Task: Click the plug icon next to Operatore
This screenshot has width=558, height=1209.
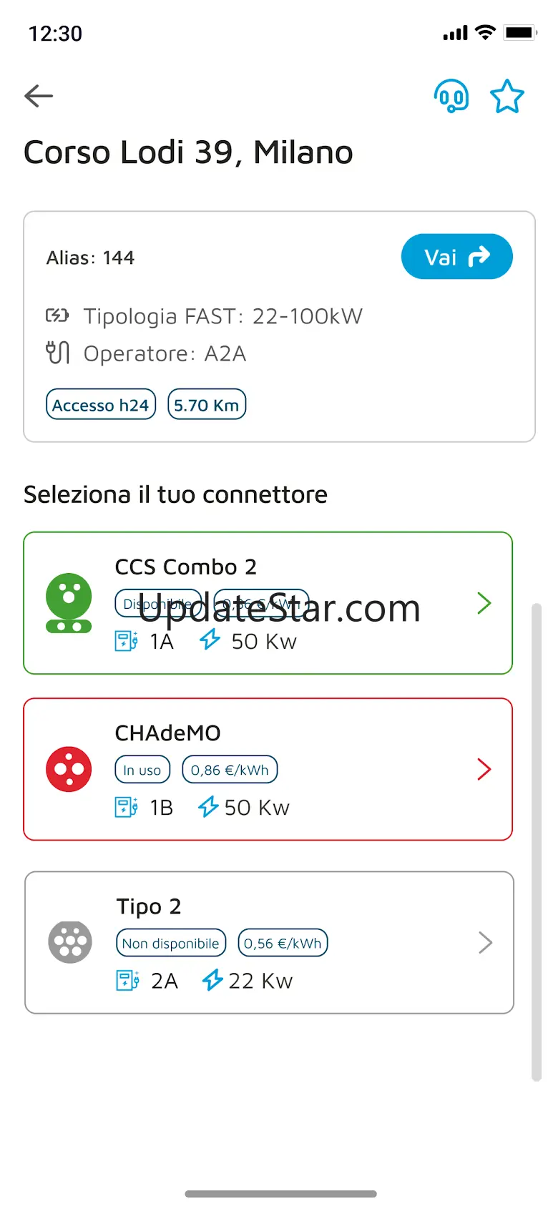Action: 58,353
